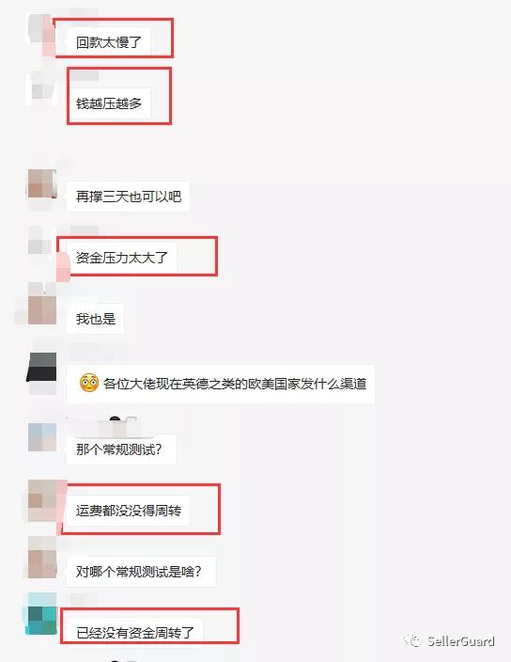Select the 已经没有资金周转了 chat bubble
511x662 pixels.
tap(135, 632)
